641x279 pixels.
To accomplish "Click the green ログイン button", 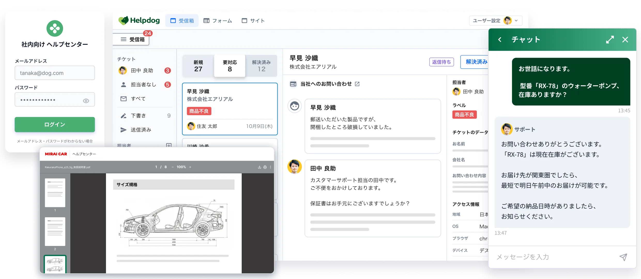I will (x=55, y=125).
